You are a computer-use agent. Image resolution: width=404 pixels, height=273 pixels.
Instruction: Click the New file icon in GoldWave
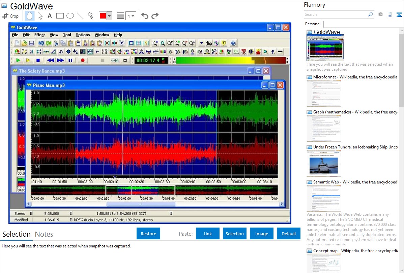(x=17, y=43)
